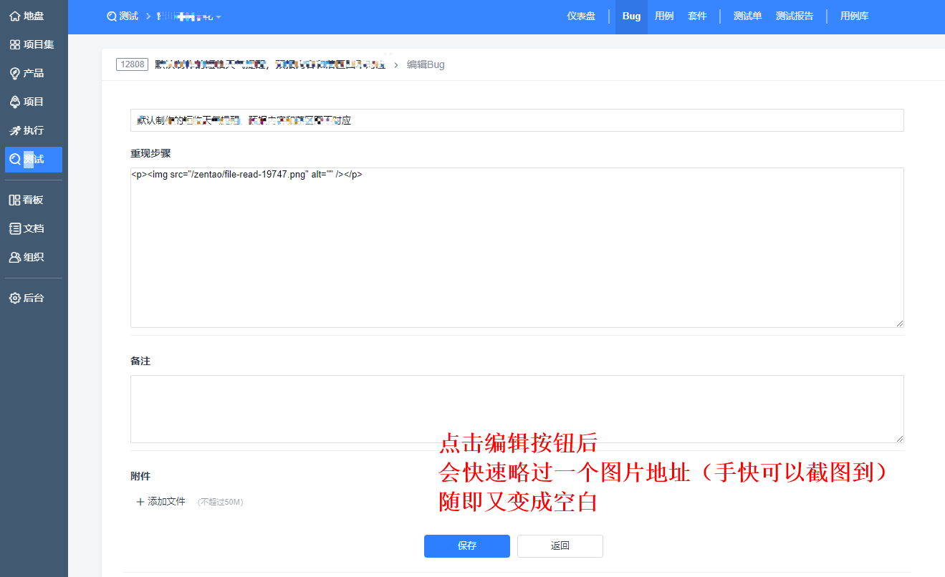Open the 产品 product icon
The image size is (945, 577).
click(x=14, y=73)
